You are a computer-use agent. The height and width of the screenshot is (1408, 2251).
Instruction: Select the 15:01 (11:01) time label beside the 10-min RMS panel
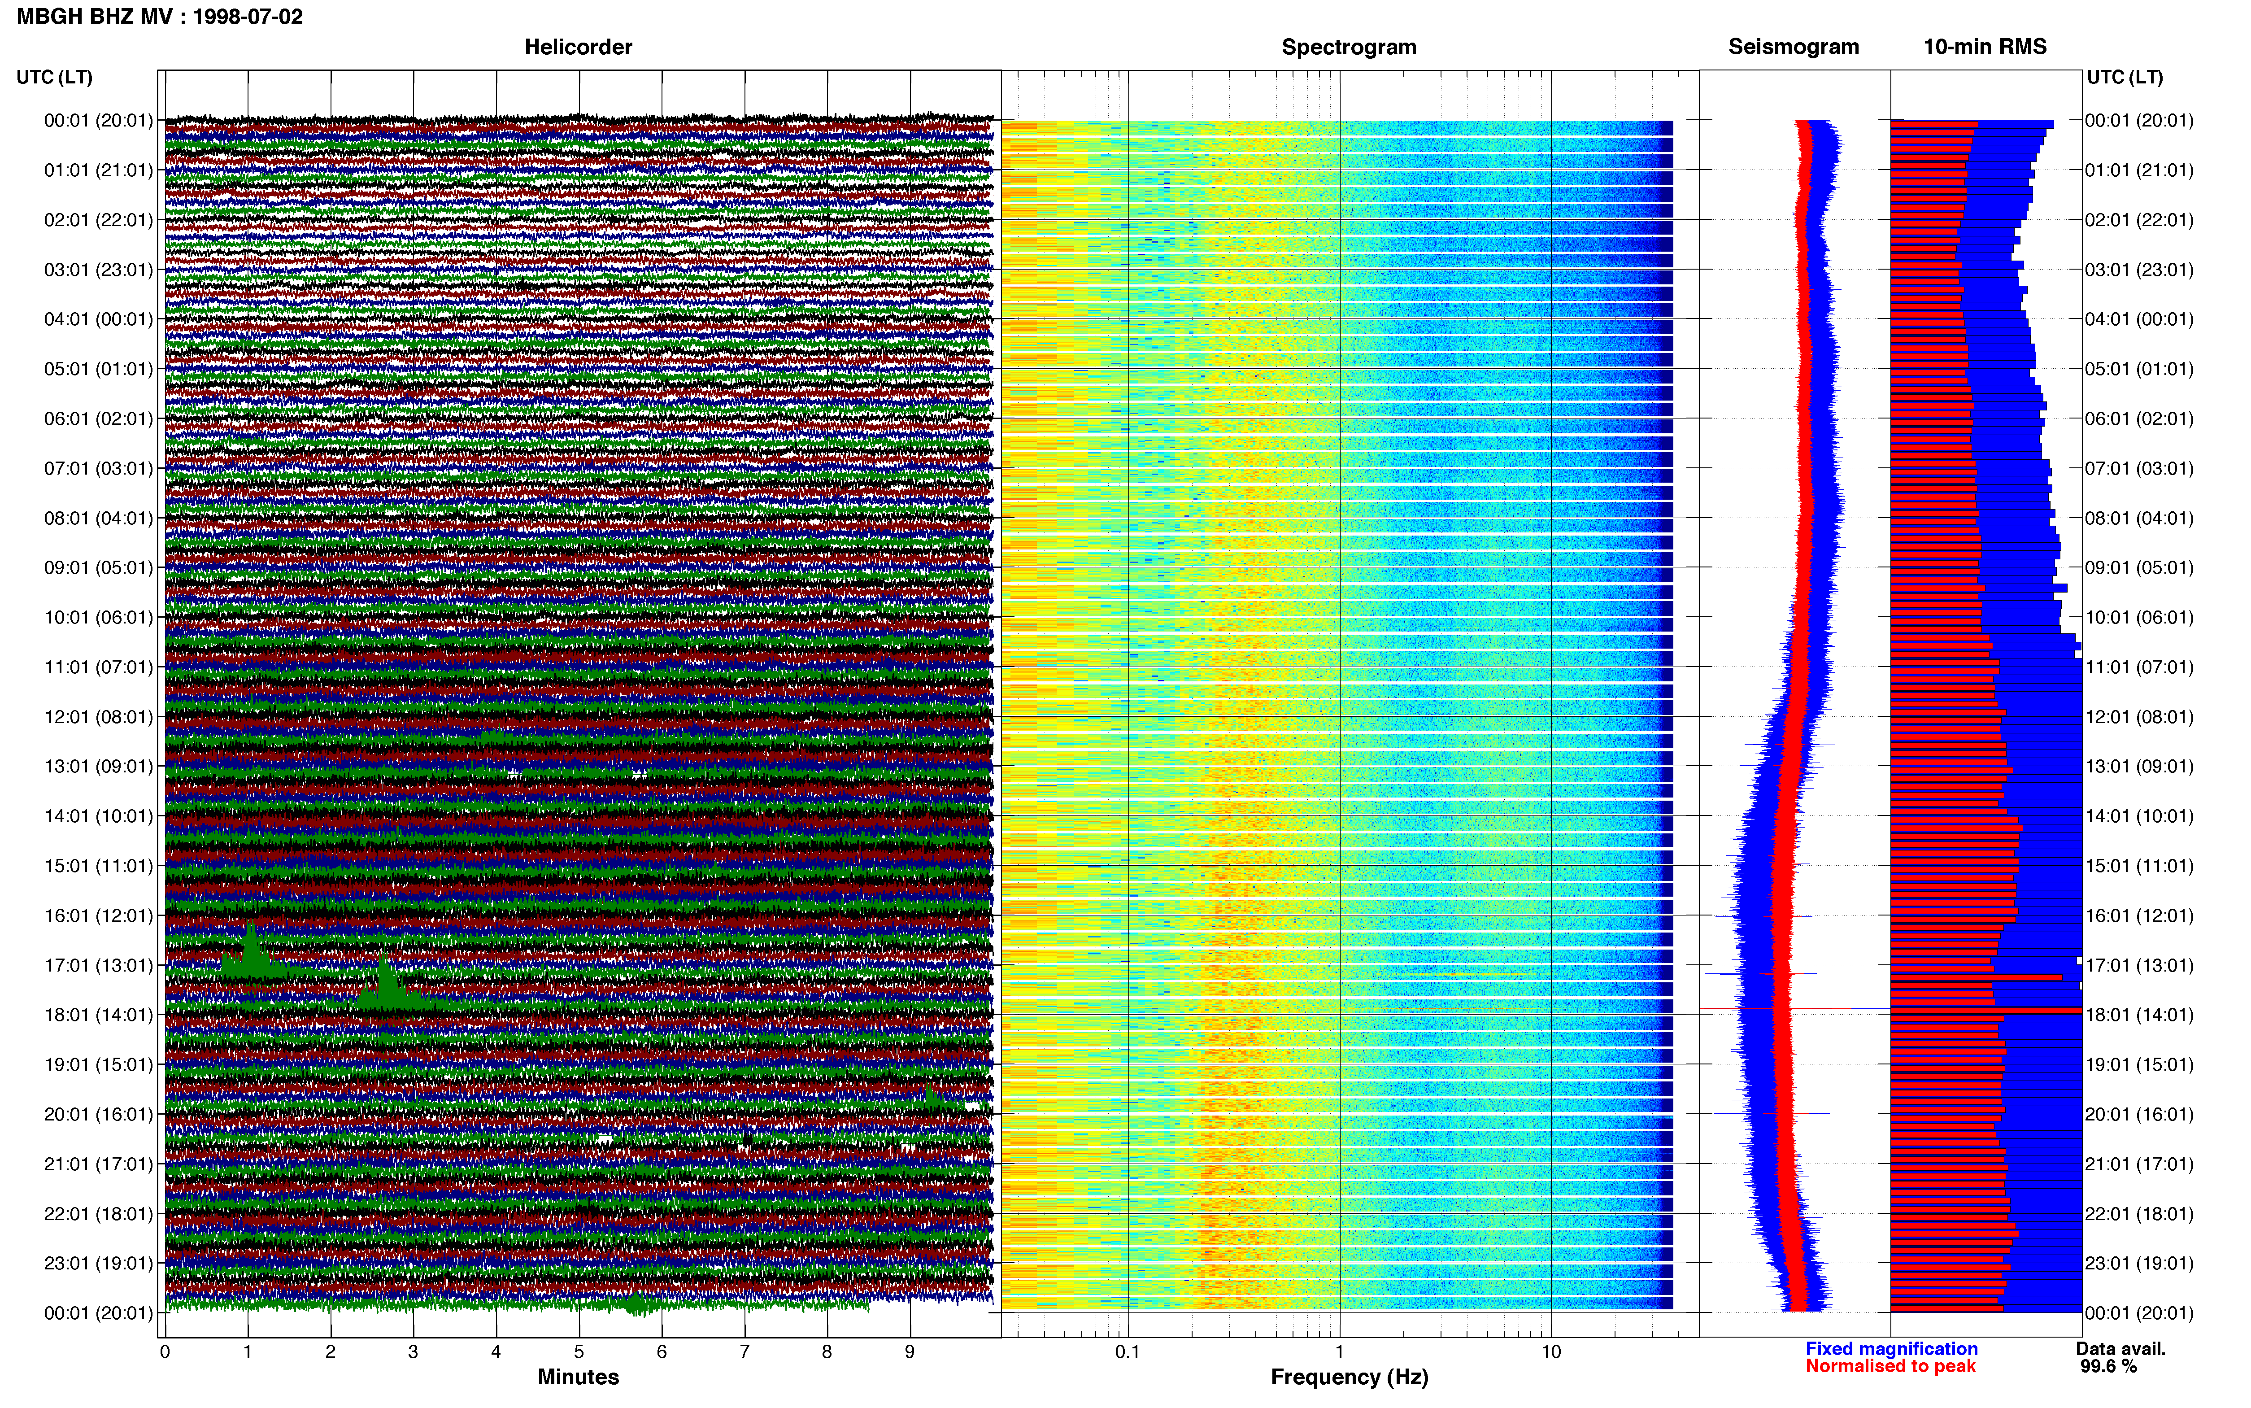point(2139,866)
